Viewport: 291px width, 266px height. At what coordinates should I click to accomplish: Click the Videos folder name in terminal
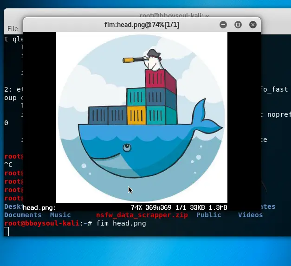[x=250, y=215]
